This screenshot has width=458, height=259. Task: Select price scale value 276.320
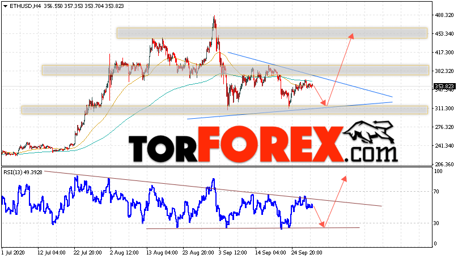[444, 127]
